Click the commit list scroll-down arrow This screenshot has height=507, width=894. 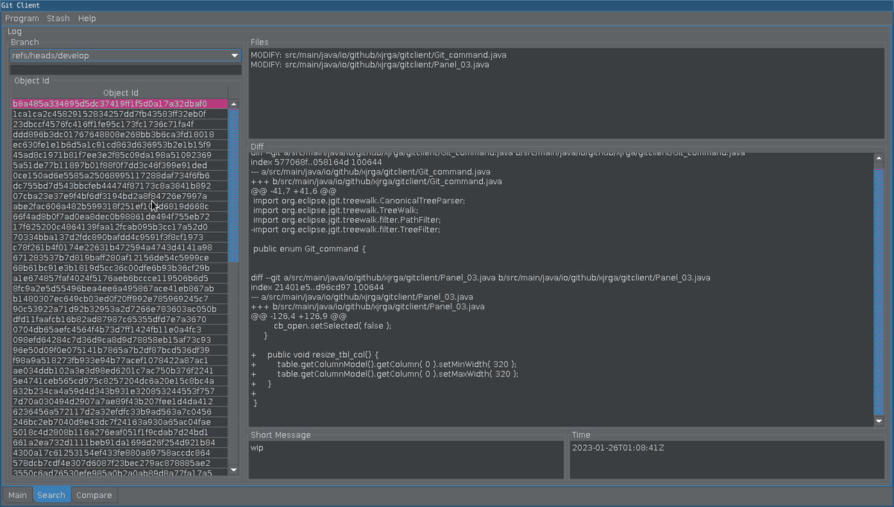click(234, 470)
